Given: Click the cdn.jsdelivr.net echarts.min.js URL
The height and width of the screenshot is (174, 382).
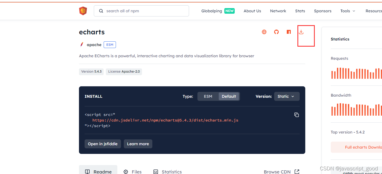Looking at the screenshot, I should (x=165, y=120).
